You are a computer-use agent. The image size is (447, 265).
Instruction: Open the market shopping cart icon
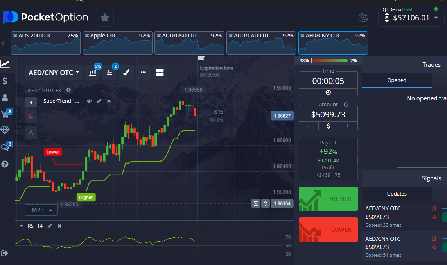tap(5, 114)
